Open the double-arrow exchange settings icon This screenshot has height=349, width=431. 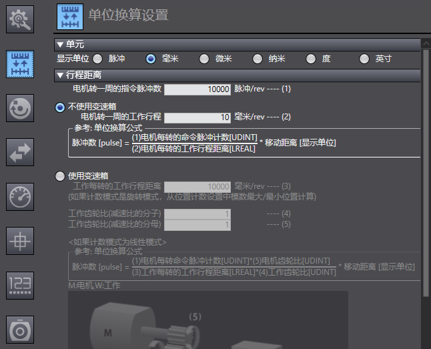(20, 152)
